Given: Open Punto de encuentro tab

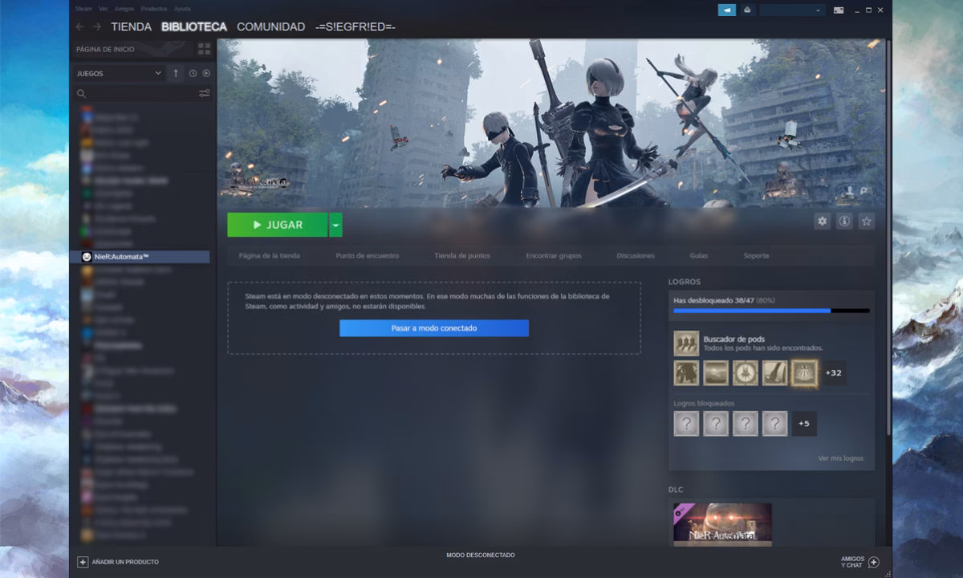Looking at the screenshot, I should click(367, 256).
